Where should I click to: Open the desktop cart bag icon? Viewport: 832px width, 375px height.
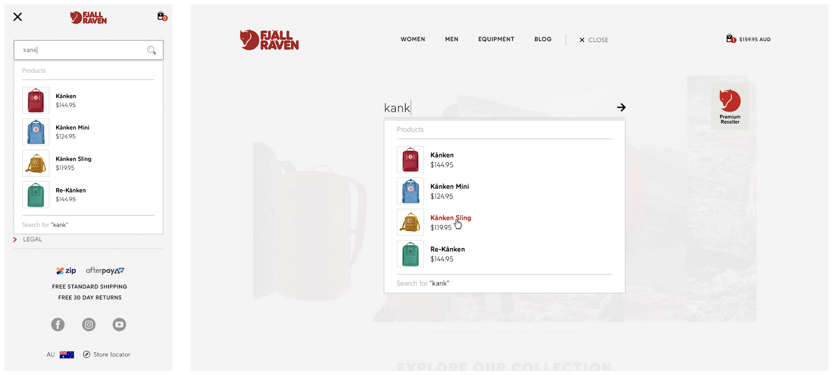(731, 38)
